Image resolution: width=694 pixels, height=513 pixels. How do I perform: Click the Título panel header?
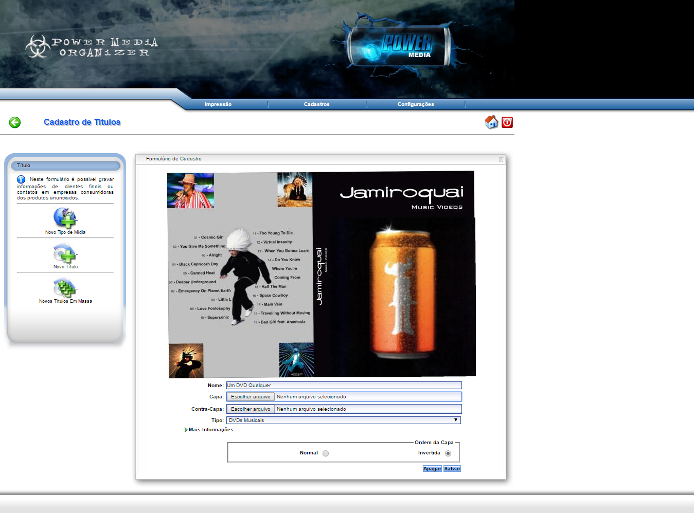tap(65, 166)
